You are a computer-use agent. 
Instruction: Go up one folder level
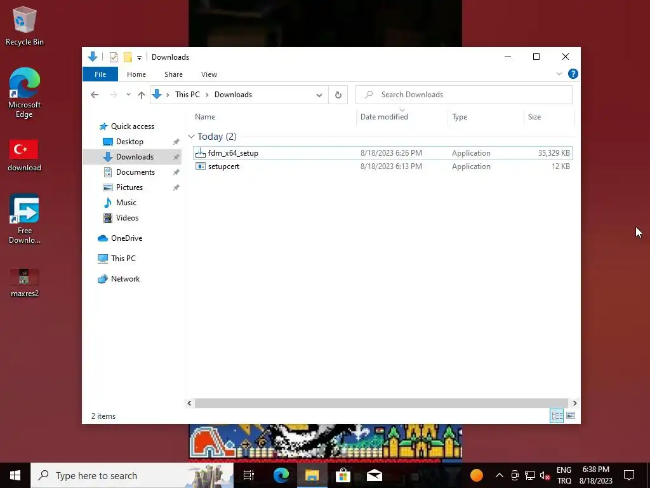(x=142, y=95)
